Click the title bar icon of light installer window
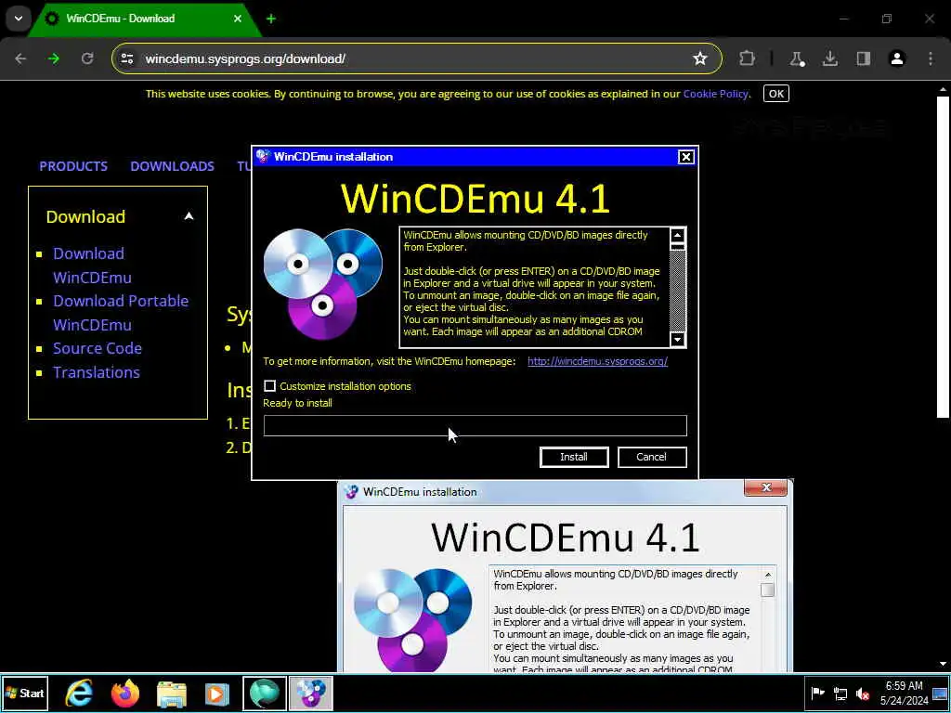Image resolution: width=951 pixels, height=713 pixels. point(351,492)
